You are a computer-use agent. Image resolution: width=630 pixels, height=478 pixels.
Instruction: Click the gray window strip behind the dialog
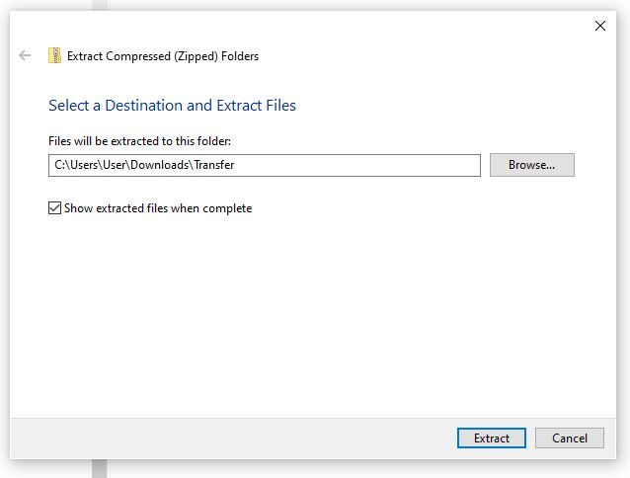click(100, 468)
